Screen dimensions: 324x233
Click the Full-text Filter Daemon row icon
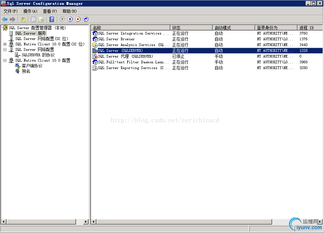coord(95,62)
